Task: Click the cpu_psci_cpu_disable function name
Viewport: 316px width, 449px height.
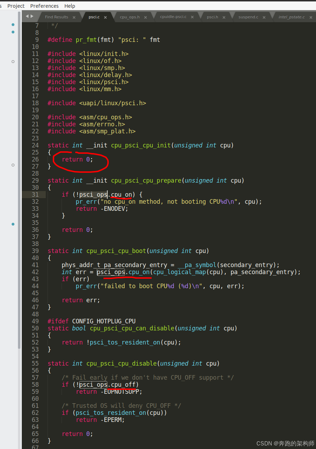Action: (x=121, y=363)
